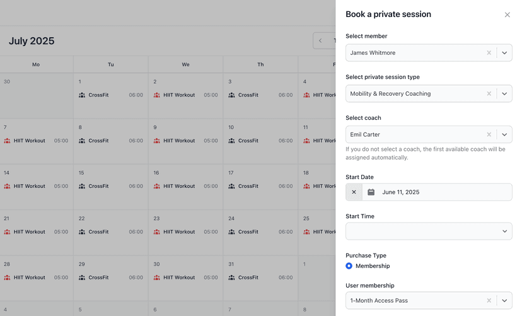This screenshot has width=522, height=316.
Task: Open CrossFit class on July 10
Action: (x=260, y=141)
